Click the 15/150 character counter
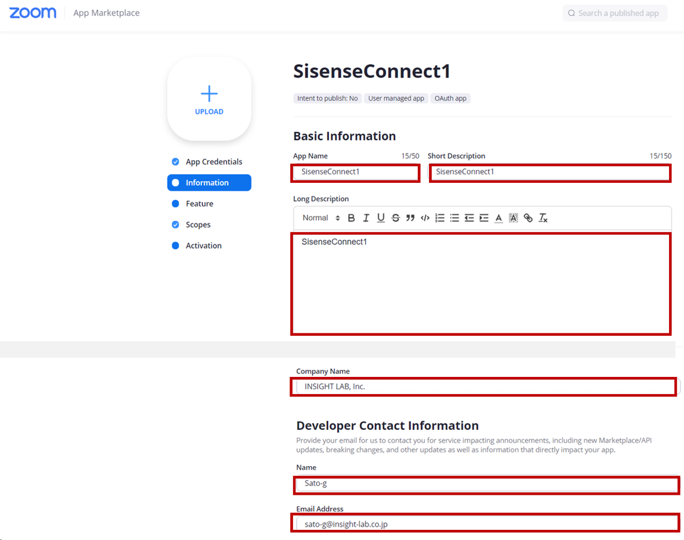The width and height of the screenshot is (684, 540). [660, 156]
